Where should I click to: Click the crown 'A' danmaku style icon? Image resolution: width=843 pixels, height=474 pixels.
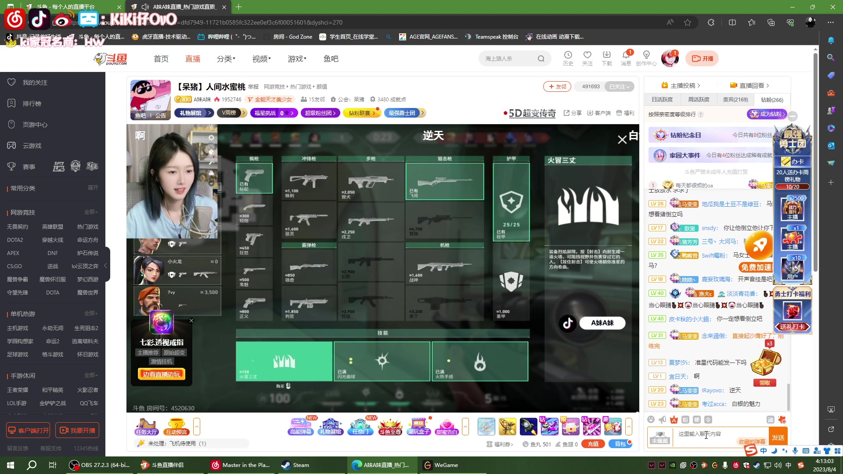674,420
